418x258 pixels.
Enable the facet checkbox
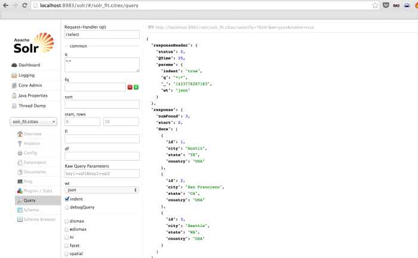(67, 245)
